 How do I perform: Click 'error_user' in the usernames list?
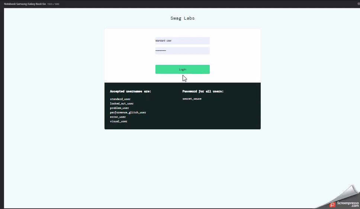tap(118, 117)
